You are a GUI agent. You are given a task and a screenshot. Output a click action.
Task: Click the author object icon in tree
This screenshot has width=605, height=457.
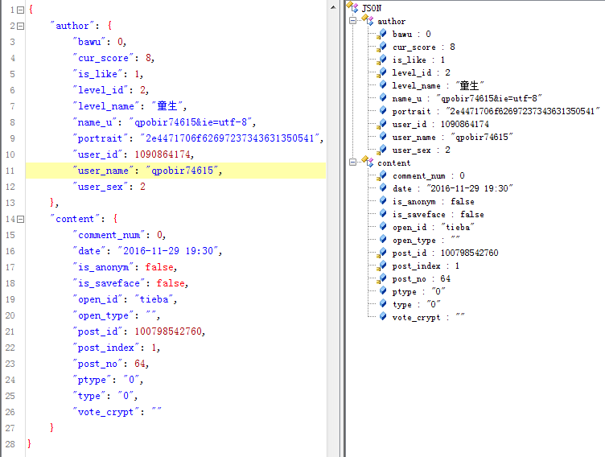pos(368,19)
